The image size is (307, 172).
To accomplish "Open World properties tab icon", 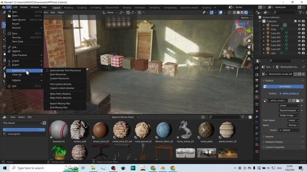I will 257,97.
